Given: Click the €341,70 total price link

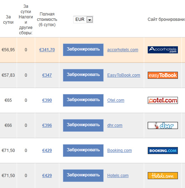Looking at the screenshot, I should (47, 50).
